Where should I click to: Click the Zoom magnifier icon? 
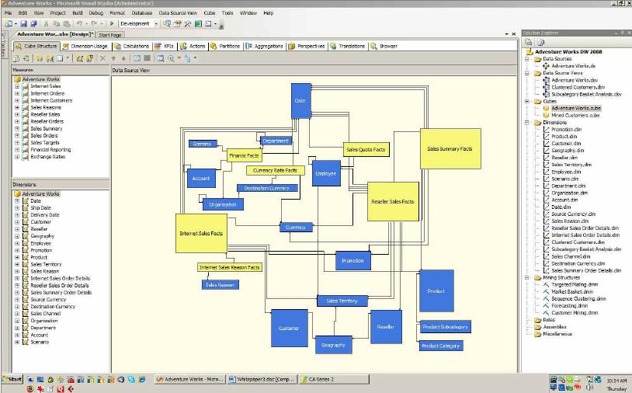[x=171, y=58]
